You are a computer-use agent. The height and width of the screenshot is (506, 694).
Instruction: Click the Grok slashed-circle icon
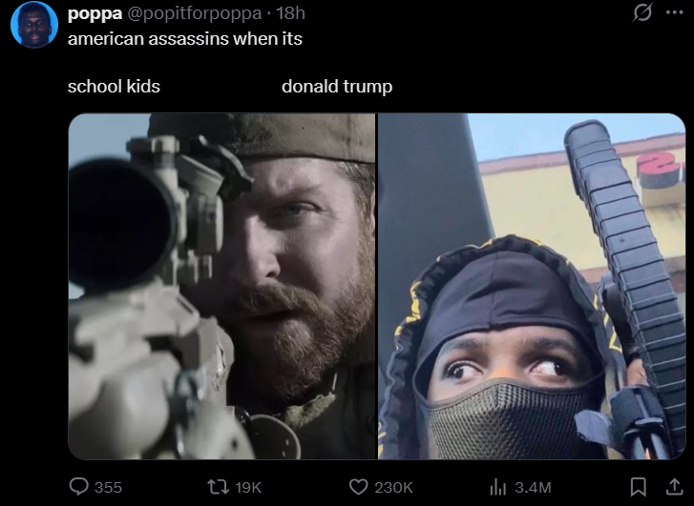click(642, 12)
